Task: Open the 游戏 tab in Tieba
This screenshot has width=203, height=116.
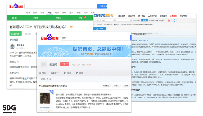Action: point(79,73)
